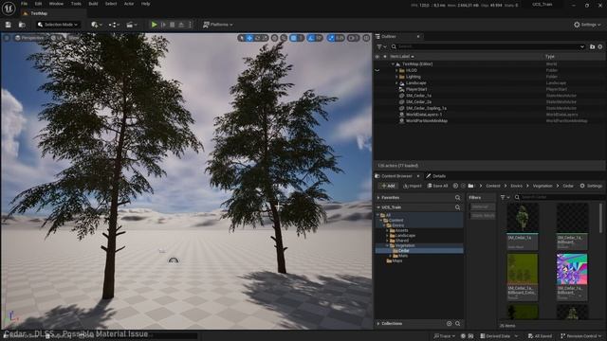Maximize or restore the viewport layout icon
Screen dimensions: 607x341
[366, 38]
